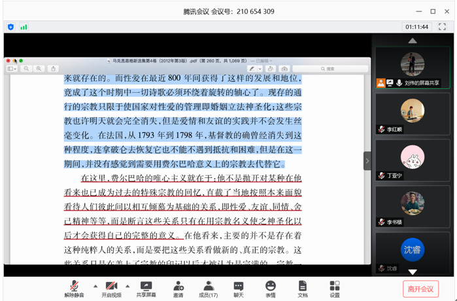Check the green network signal indicator
The height and width of the screenshot is (301, 457).
coord(24,27)
